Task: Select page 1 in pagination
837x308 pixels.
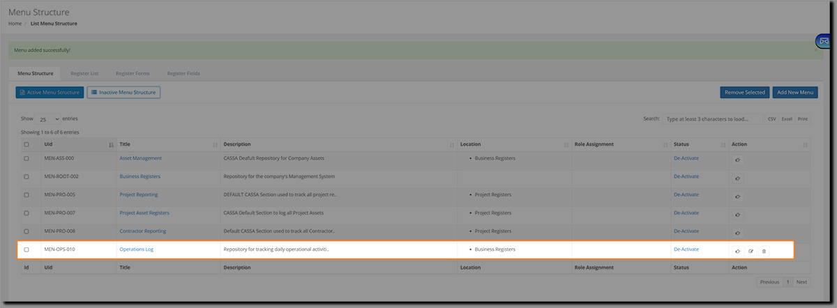Action: 787,282
